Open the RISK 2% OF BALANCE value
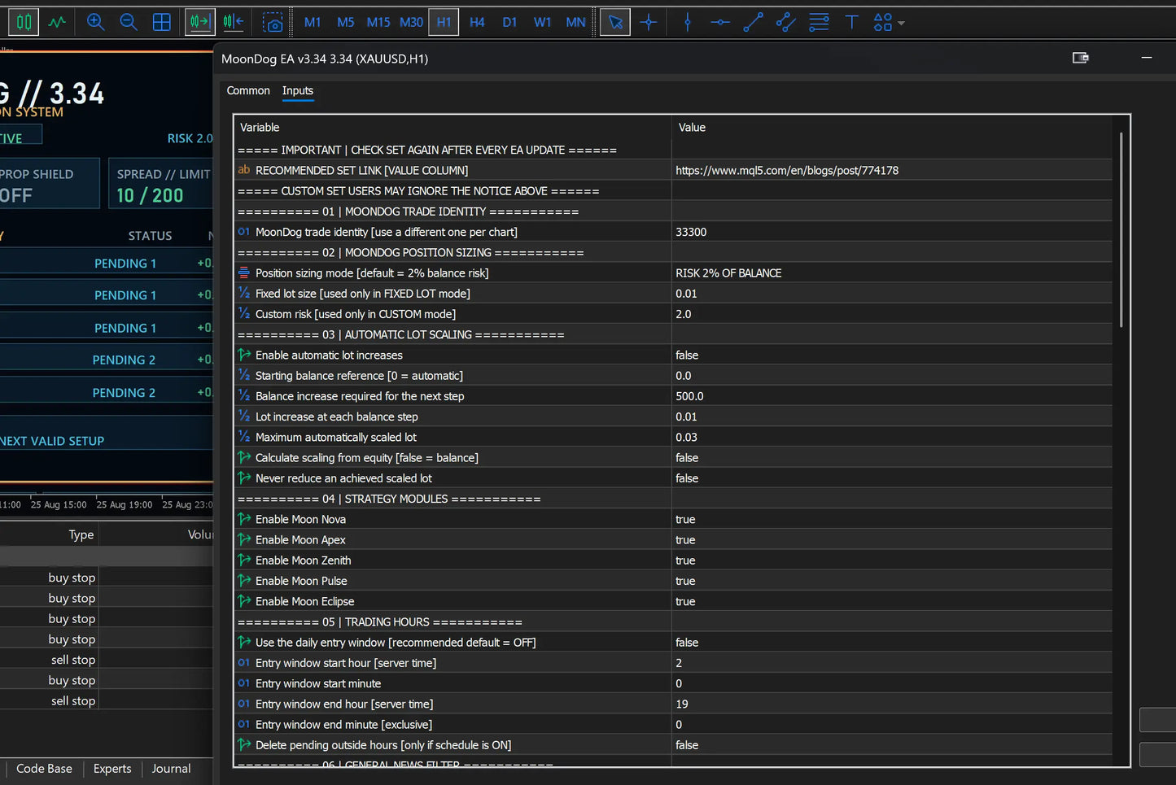The image size is (1176, 785). [x=892, y=273]
